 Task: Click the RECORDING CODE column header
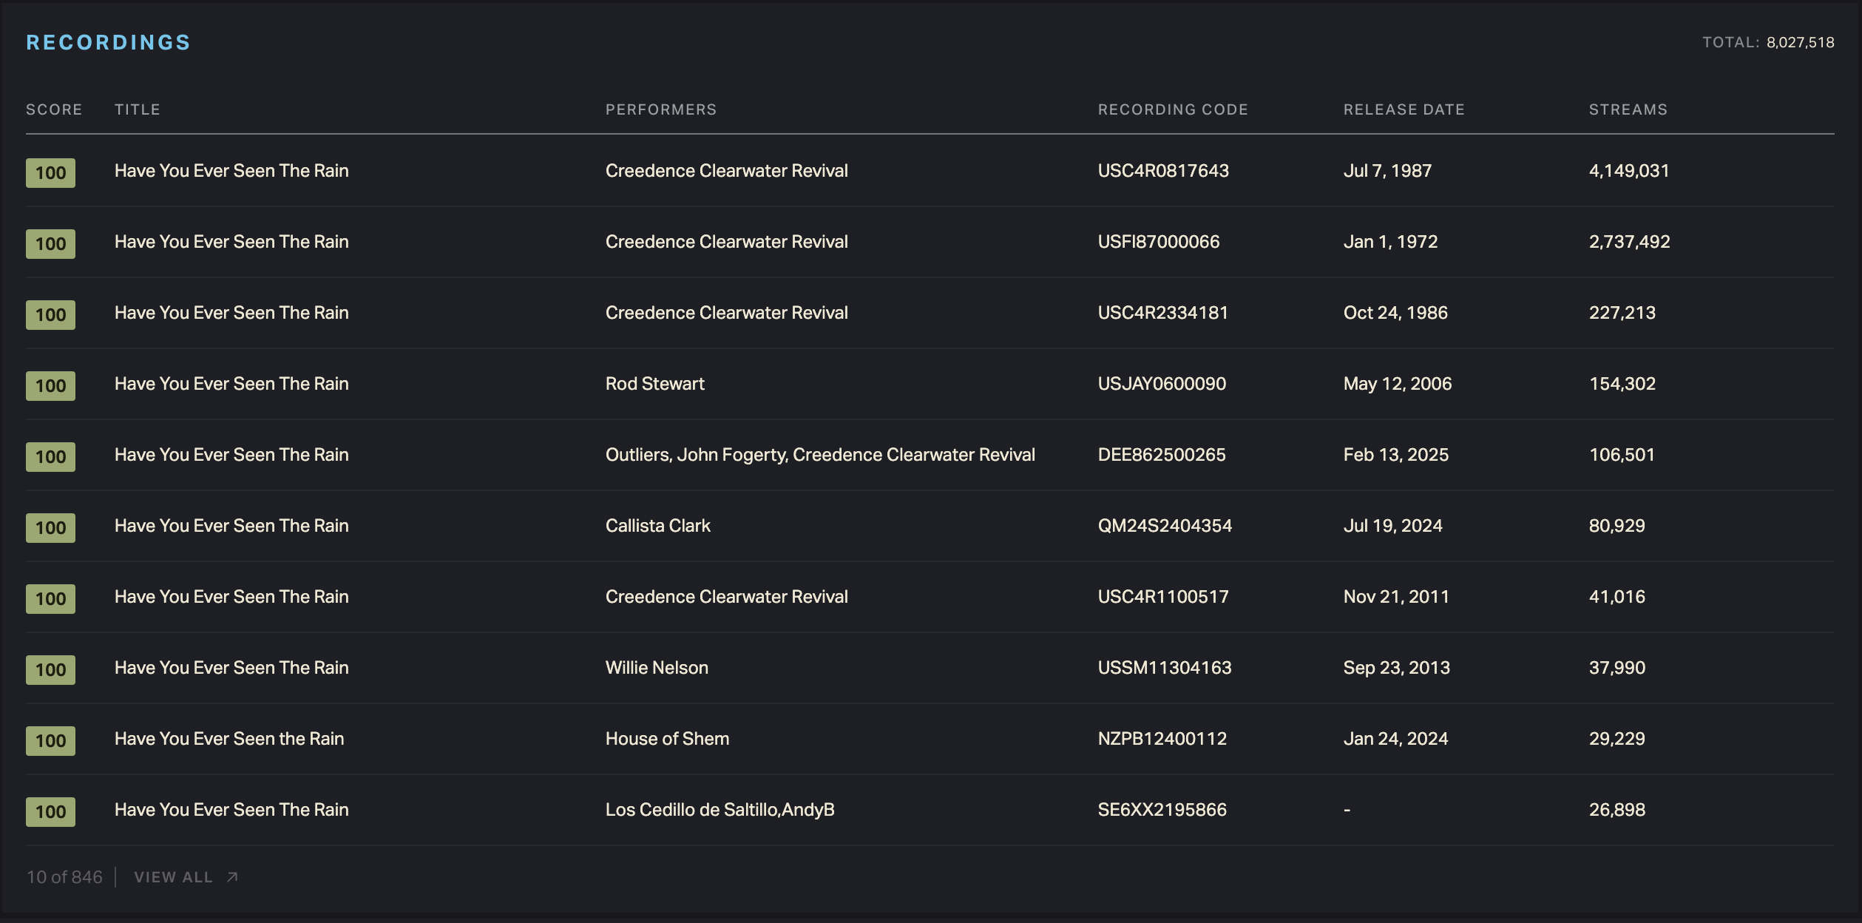1173,109
